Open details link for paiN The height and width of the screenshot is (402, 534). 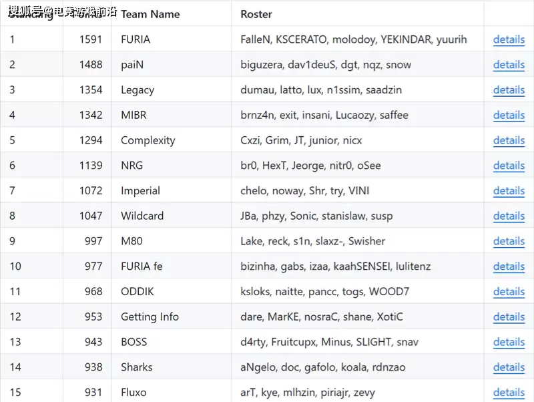click(x=509, y=65)
